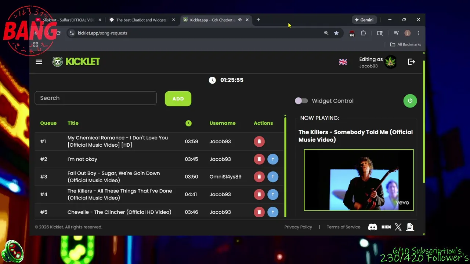Click the address bar URL
Image resolution: width=470 pixels, height=264 pixels.
click(x=102, y=33)
